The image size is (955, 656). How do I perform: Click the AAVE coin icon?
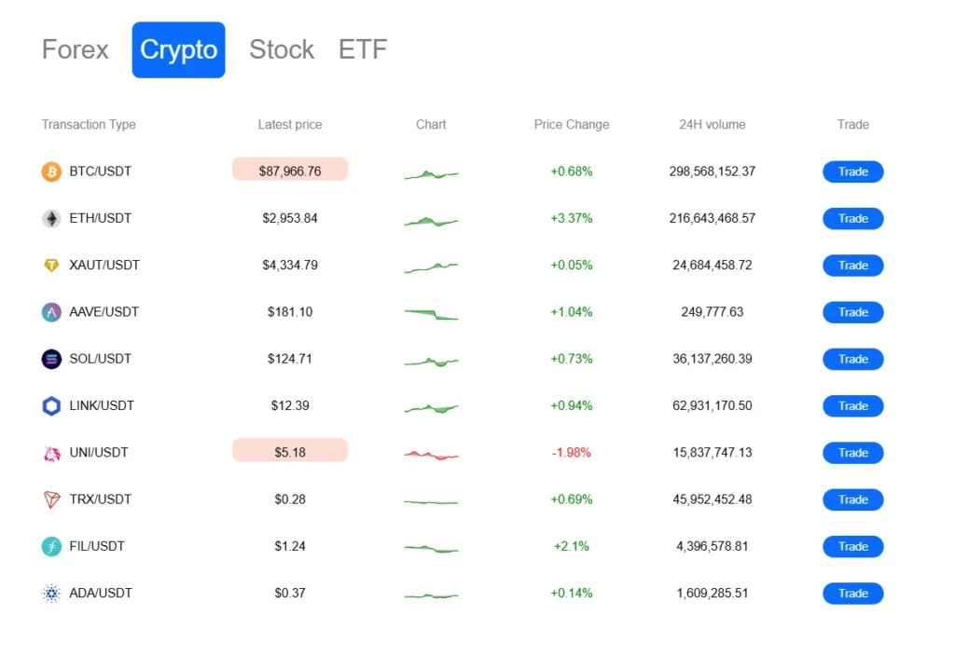pyautogui.click(x=51, y=312)
